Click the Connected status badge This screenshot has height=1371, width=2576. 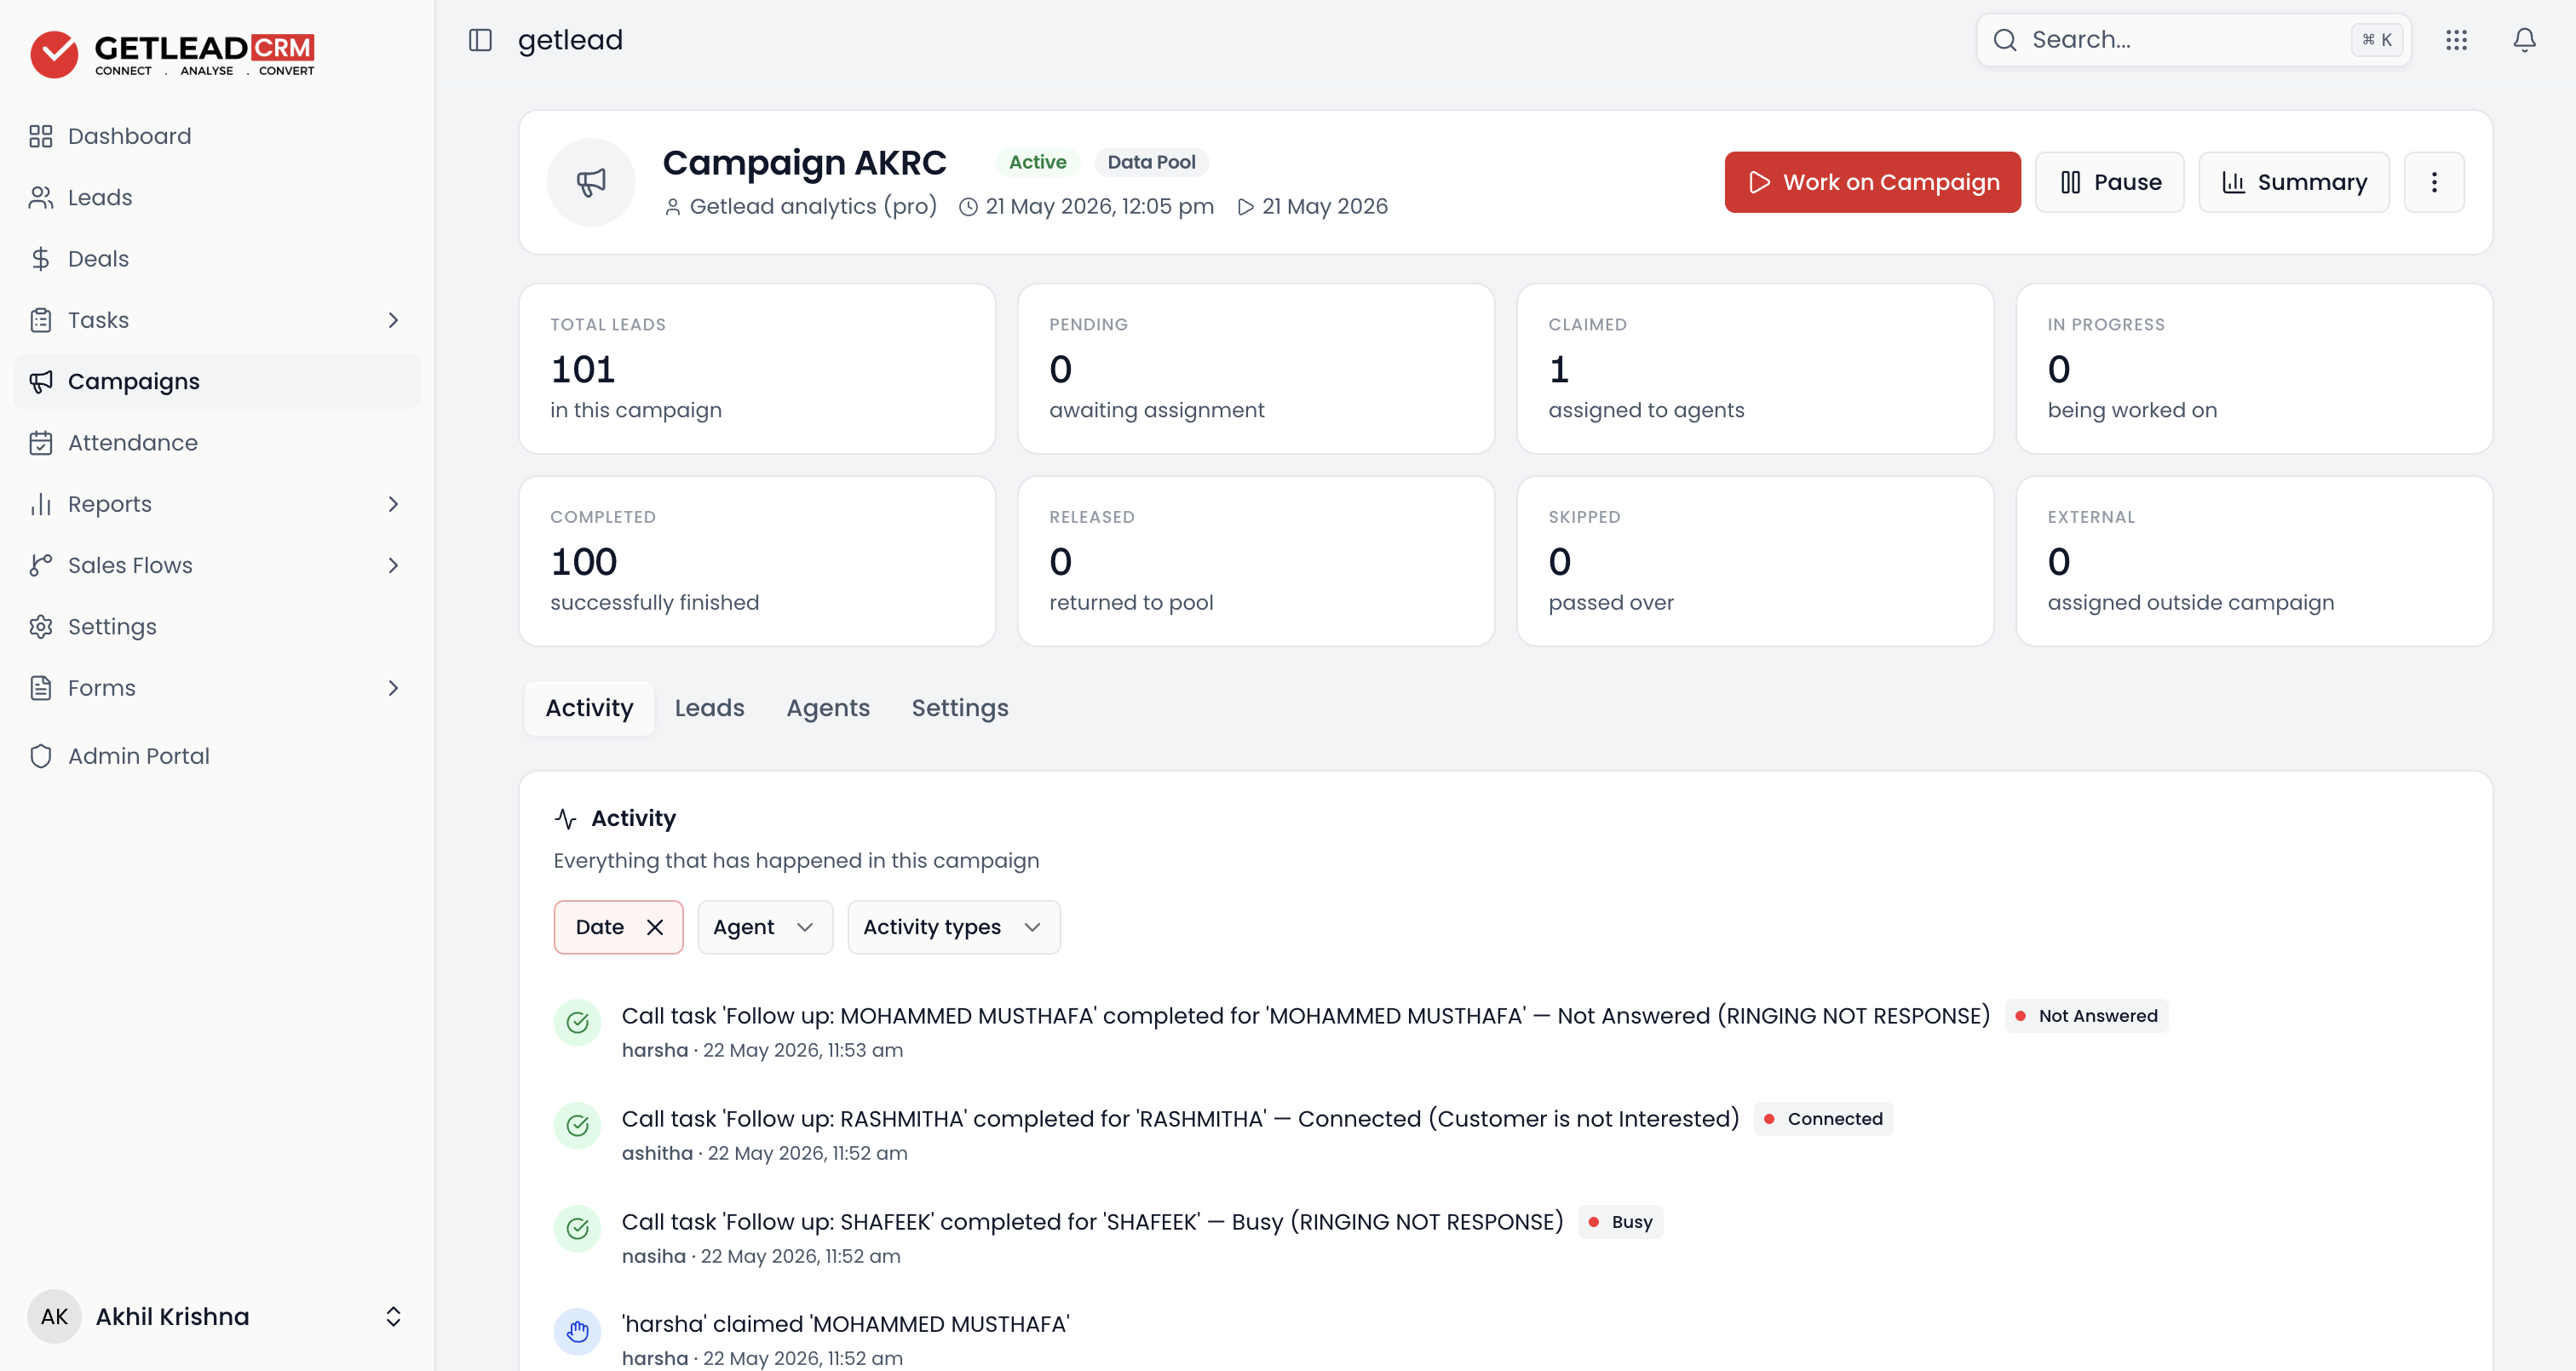(x=1823, y=1119)
